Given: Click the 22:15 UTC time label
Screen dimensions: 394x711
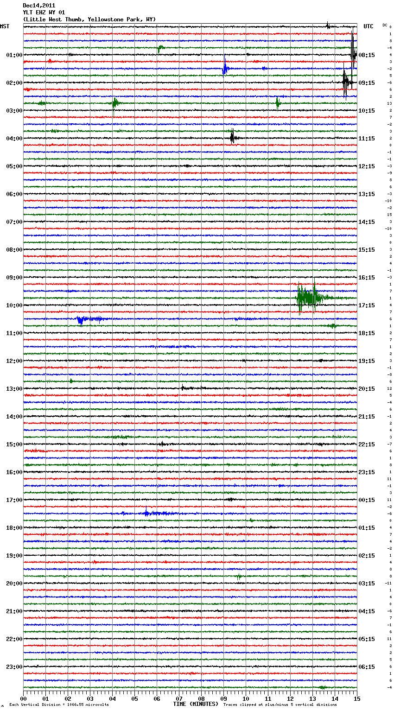Looking at the screenshot, I should pyautogui.click(x=367, y=444).
